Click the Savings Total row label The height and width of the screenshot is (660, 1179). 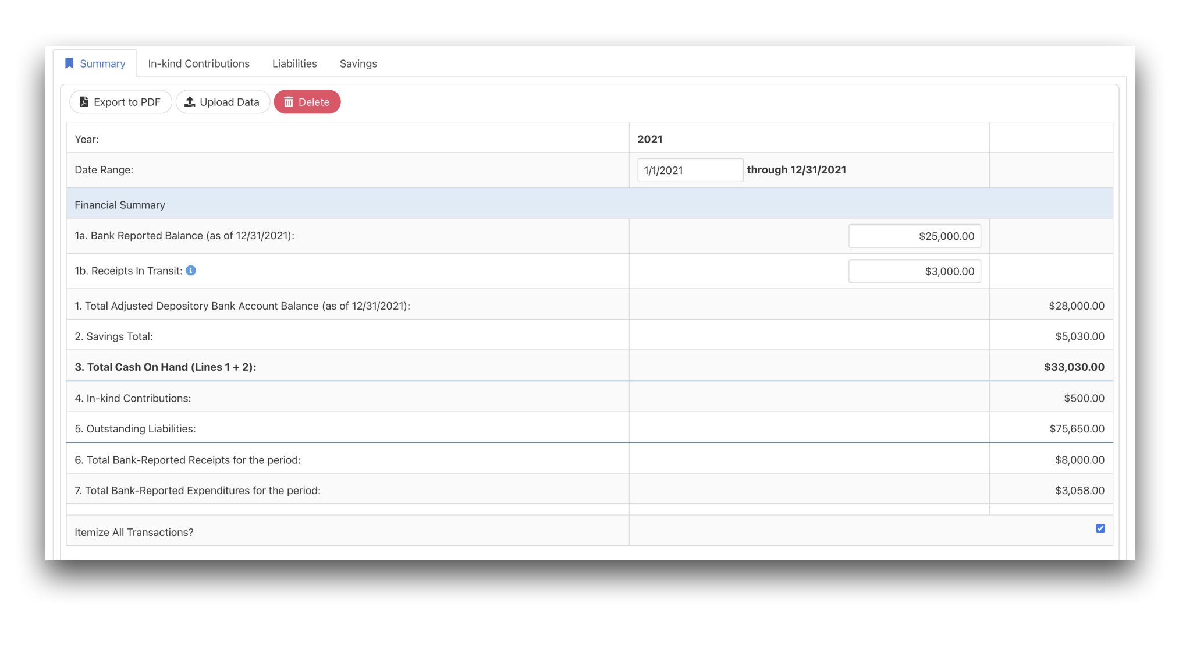coord(113,336)
